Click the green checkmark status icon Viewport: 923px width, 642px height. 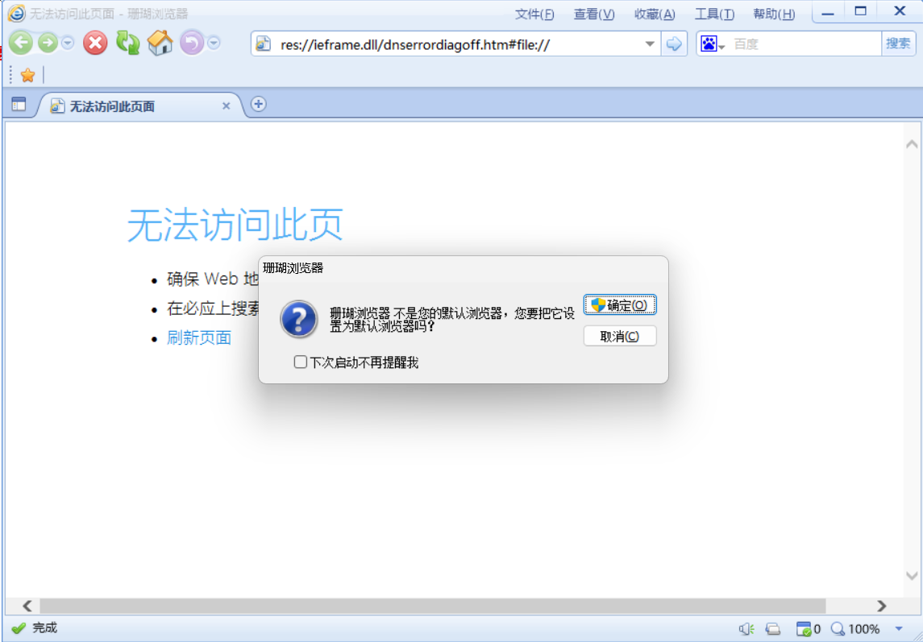(19, 628)
